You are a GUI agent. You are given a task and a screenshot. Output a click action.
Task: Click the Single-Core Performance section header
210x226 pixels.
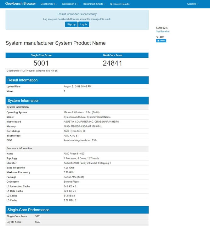(77, 210)
